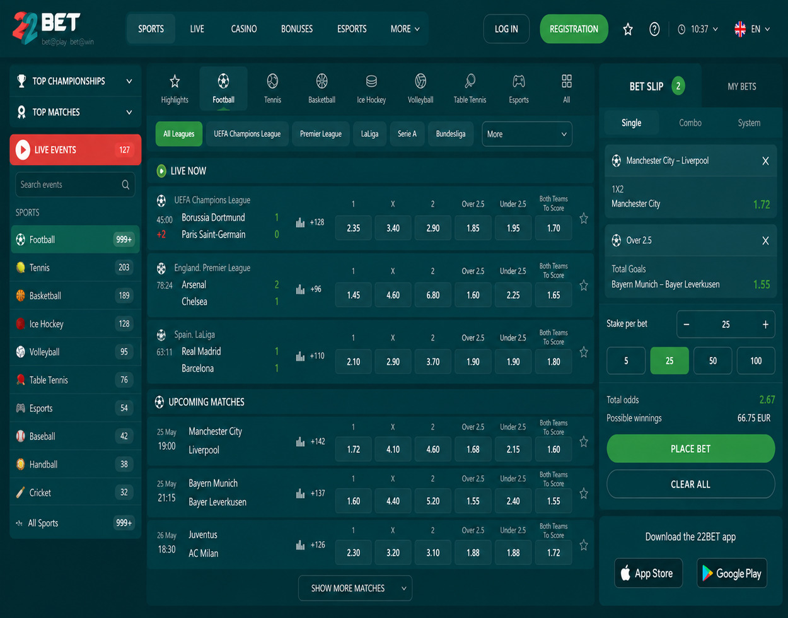Screen dimensions: 788x618
Task: Select the 50 stake preset
Action: 712,361
